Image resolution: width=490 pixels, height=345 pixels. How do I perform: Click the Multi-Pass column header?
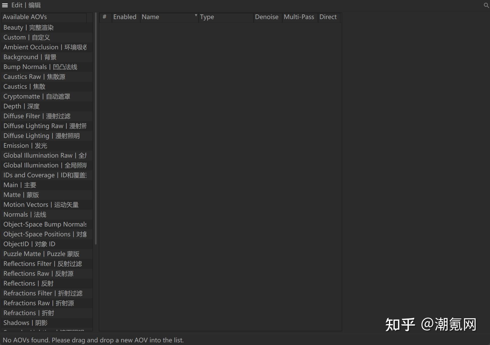point(299,17)
